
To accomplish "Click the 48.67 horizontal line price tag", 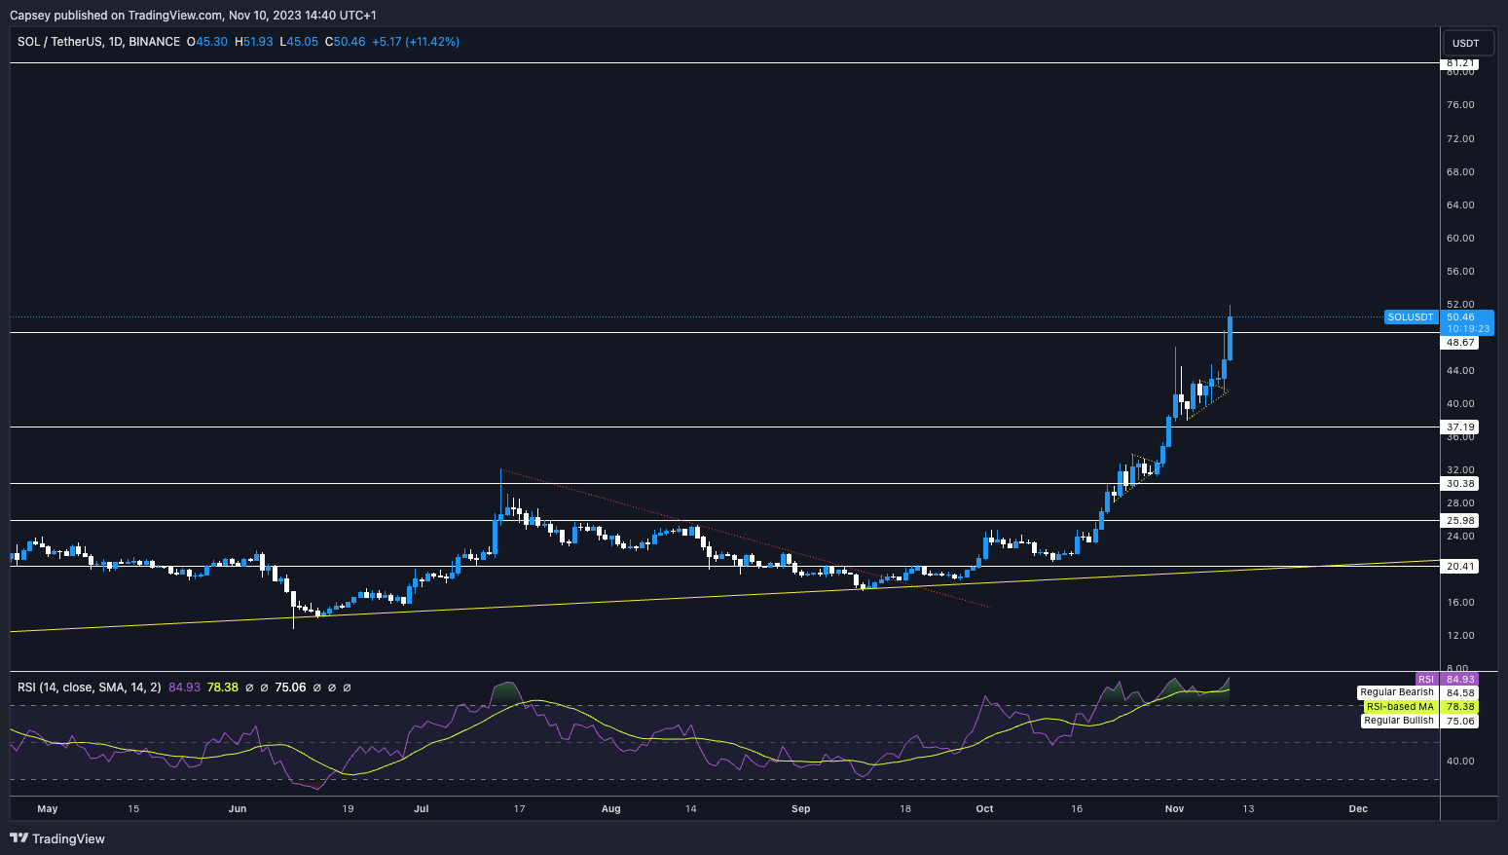I will 1460,343.
